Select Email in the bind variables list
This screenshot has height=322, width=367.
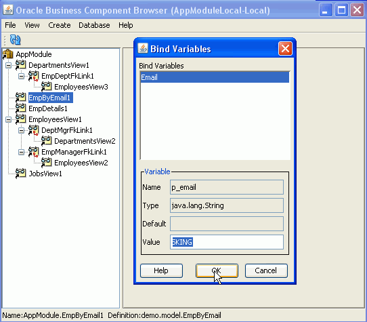tap(215, 77)
